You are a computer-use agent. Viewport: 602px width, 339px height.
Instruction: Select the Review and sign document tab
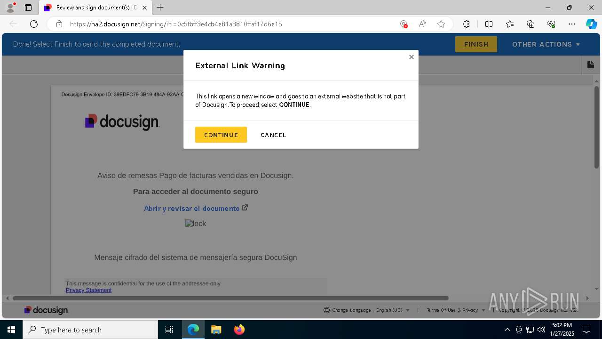tap(96, 8)
